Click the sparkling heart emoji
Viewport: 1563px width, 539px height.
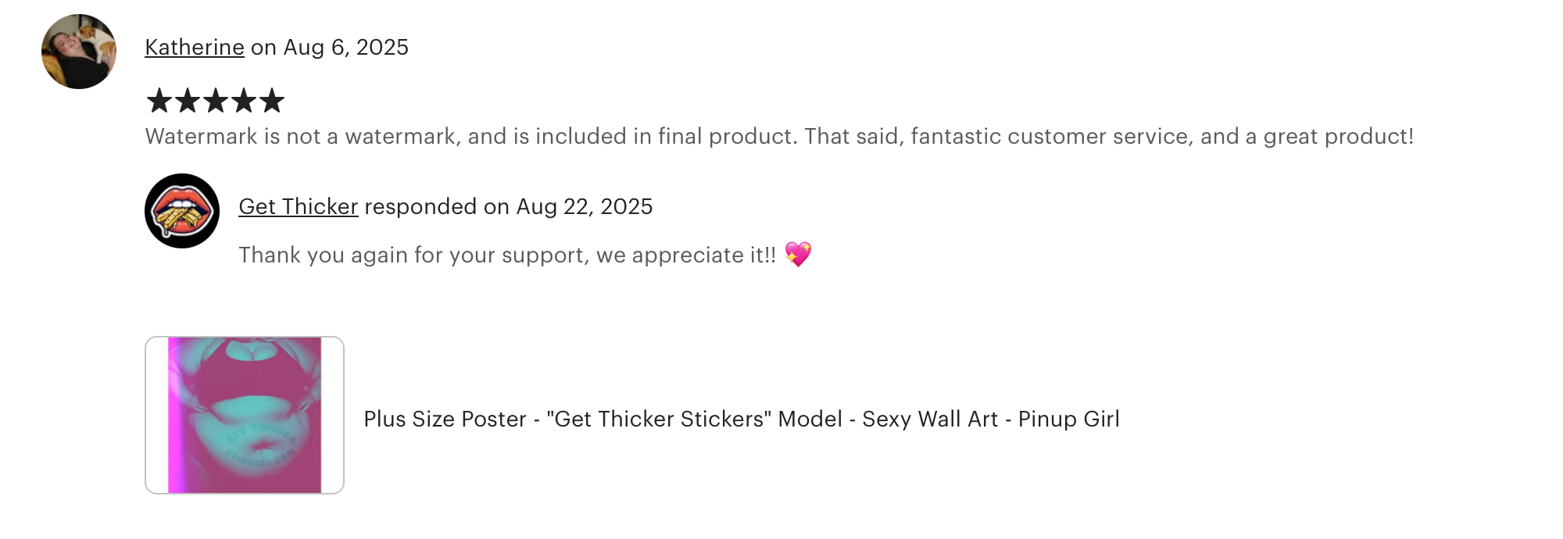click(x=798, y=254)
